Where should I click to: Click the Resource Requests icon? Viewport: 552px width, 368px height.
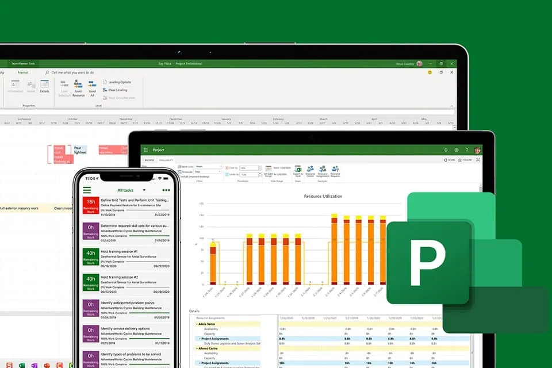[335, 170]
